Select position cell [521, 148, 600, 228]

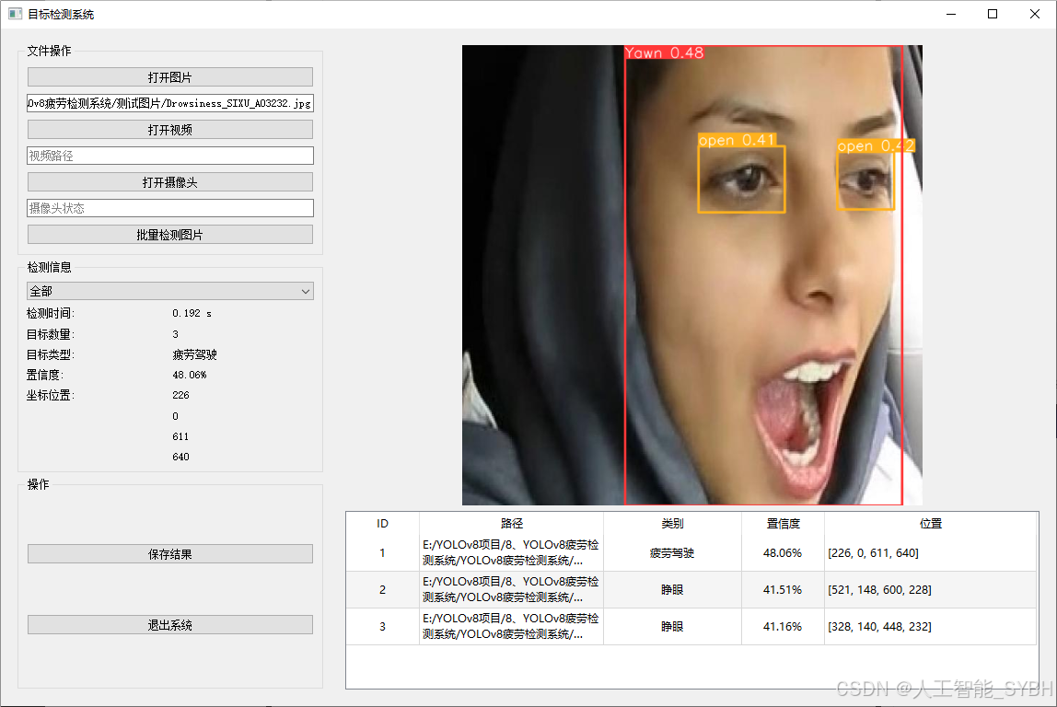click(x=930, y=590)
